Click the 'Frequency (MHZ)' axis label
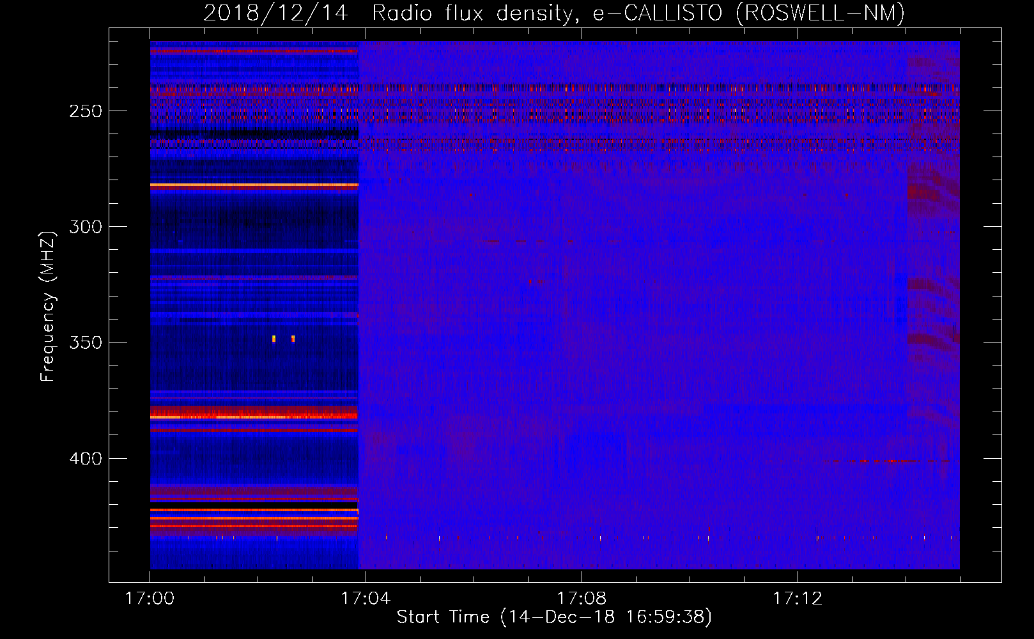The height and width of the screenshot is (639, 1034). tap(48, 306)
